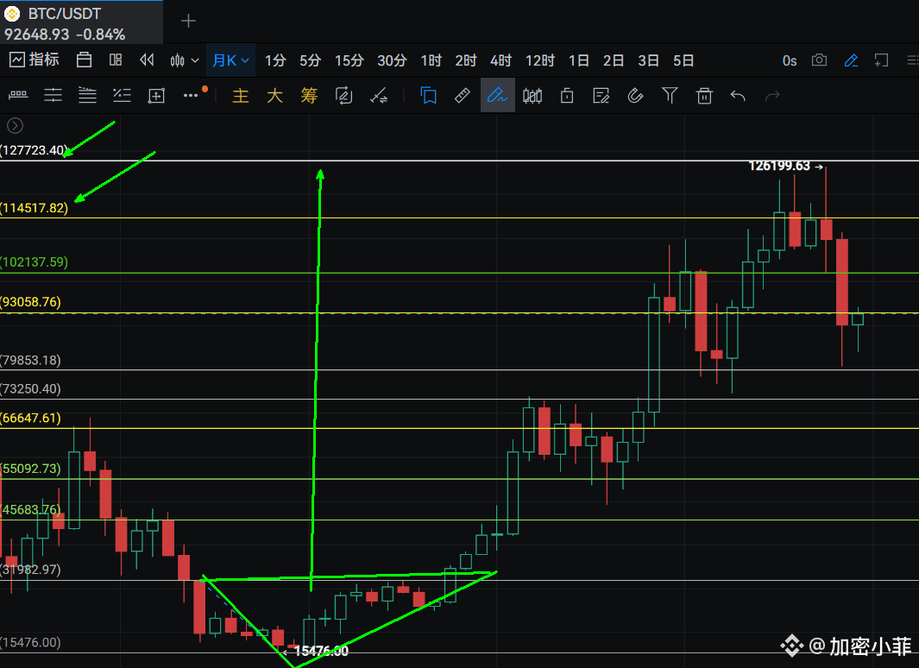Select the ruler measurement tool
The height and width of the screenshot is (668, 919).
click(463, 95)
